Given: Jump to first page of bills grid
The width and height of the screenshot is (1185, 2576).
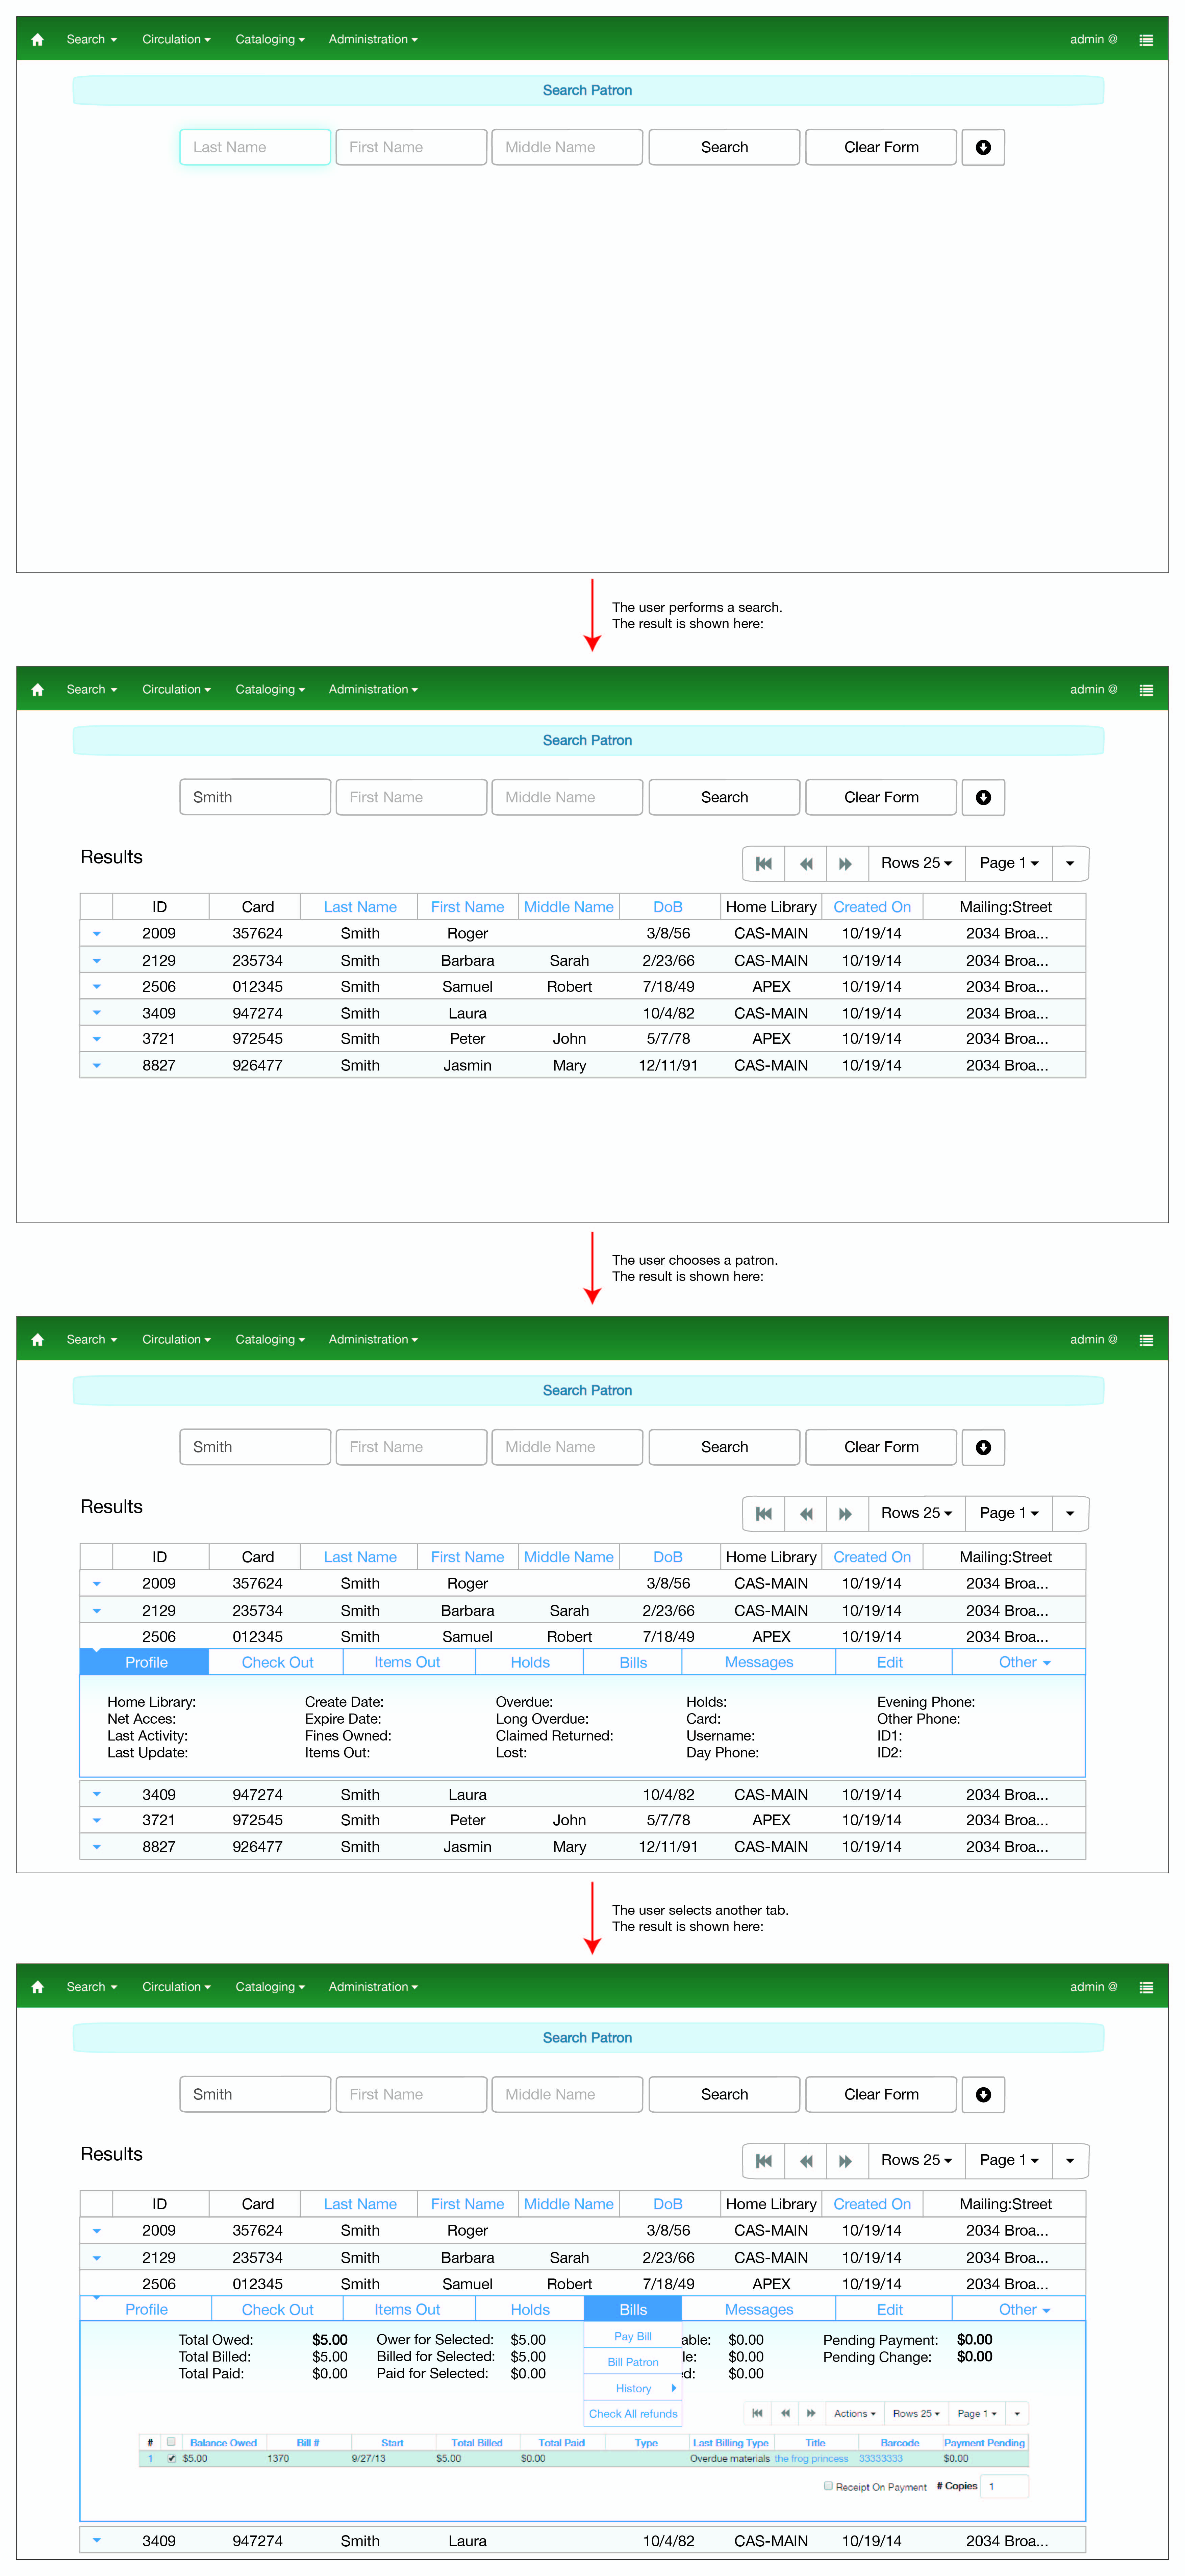Looking at the screenshot, I should click(x=757, y=2413).
